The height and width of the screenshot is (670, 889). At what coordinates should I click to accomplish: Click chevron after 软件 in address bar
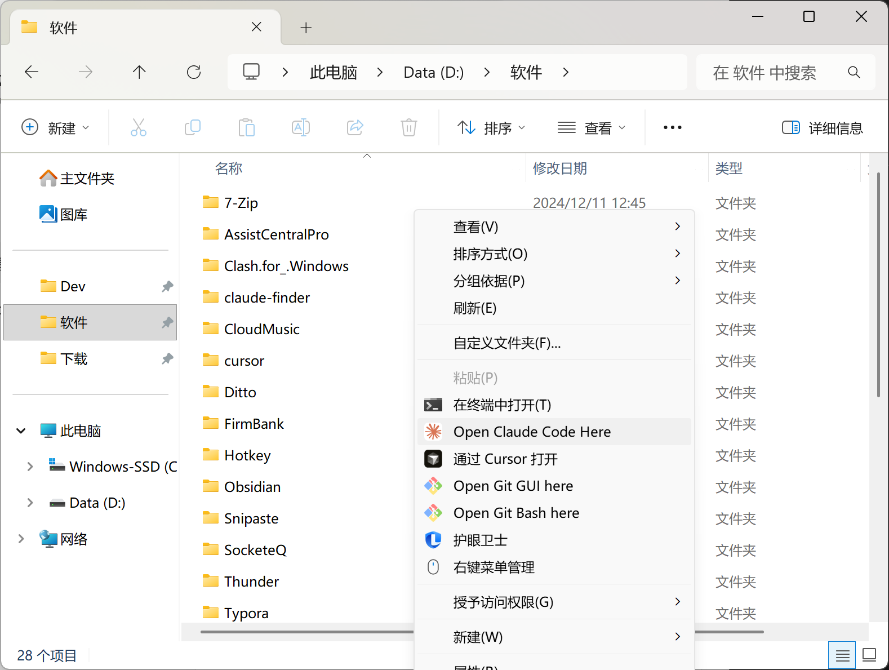coord(566,72)
